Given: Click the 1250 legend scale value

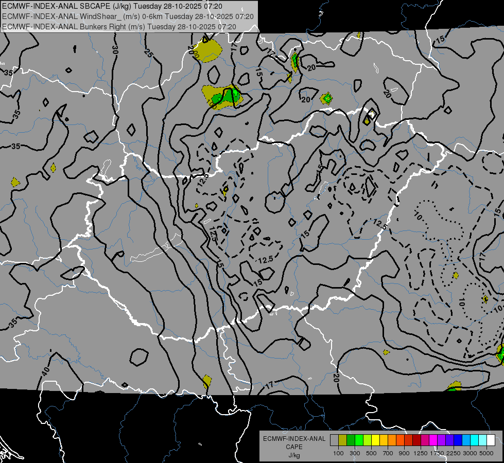Looking at the screenshot, I should click(x=421, y=453).
